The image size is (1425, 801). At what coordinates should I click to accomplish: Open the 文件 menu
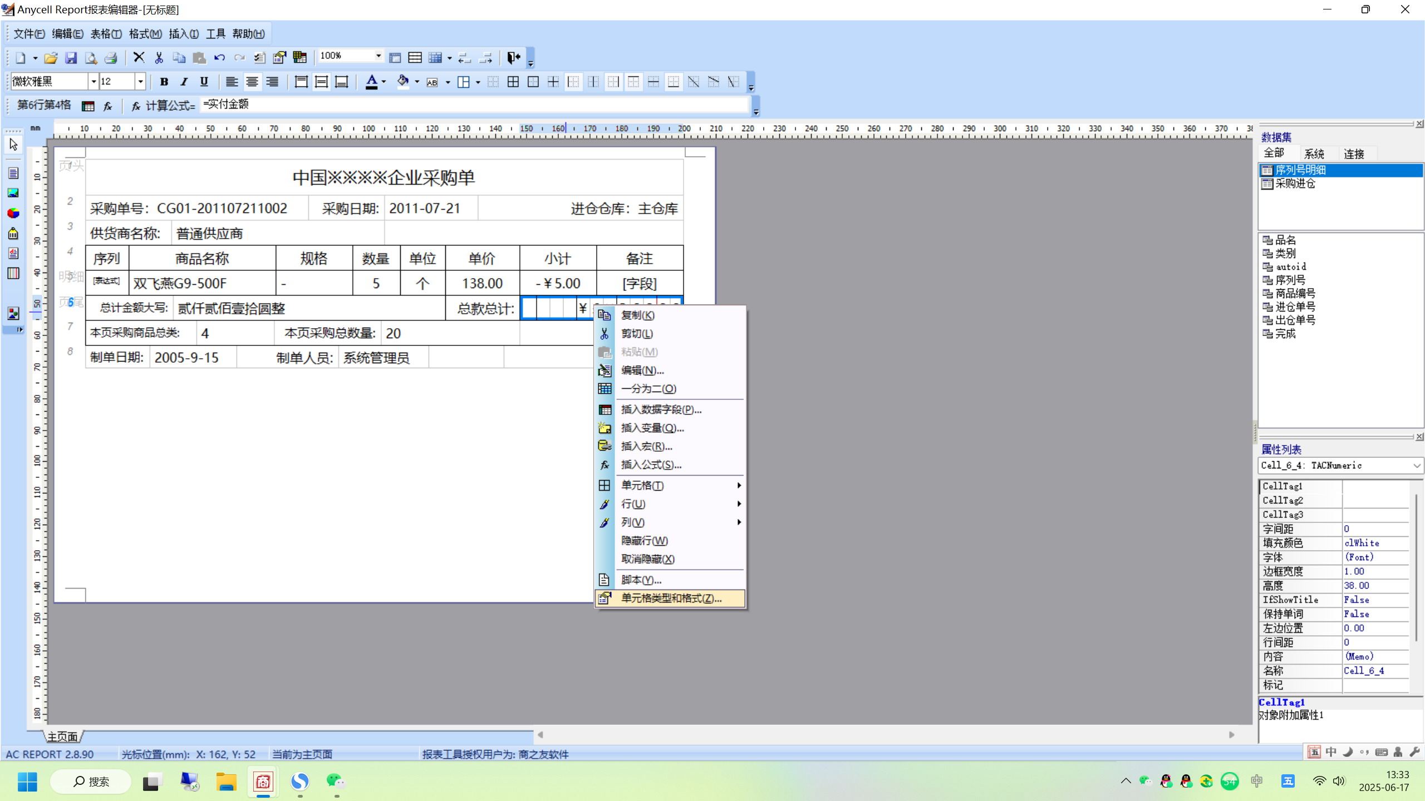pos(29,34)
